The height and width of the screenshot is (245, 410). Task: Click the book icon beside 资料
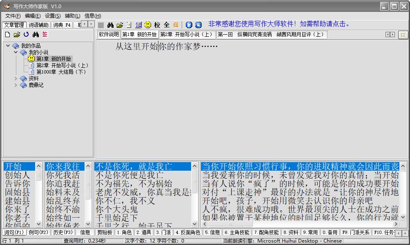(24, 78)
